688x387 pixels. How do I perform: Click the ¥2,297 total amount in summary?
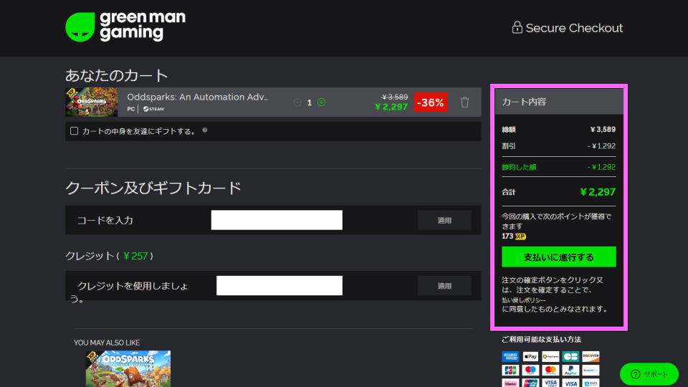597,192
